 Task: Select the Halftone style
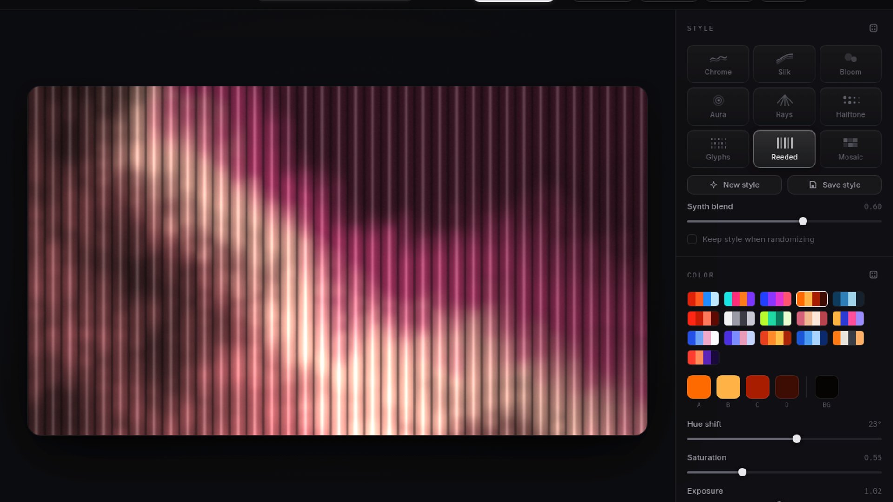(x=850, y=106)
